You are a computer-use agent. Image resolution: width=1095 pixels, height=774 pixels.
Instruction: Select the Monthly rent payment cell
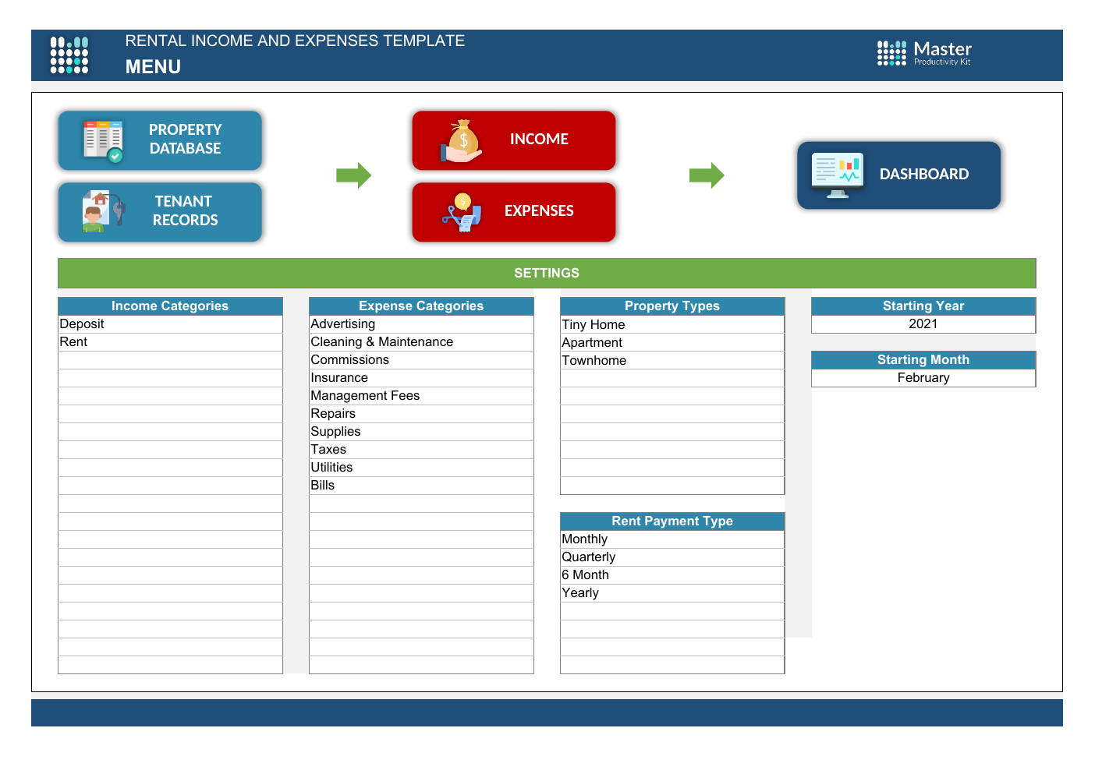coord(672,539)
